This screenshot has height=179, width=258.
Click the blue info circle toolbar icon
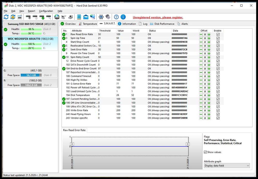tap(123, 17)
